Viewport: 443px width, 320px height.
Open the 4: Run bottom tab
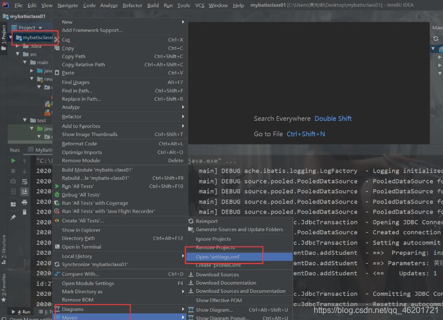pyautogui.click(x=22, y=312)
